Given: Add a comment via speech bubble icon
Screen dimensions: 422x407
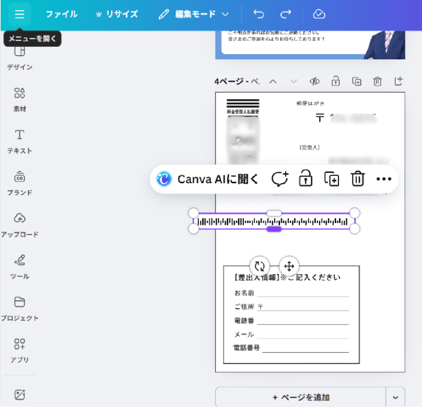Looking at the screenshot, I should tap(280, 179).
